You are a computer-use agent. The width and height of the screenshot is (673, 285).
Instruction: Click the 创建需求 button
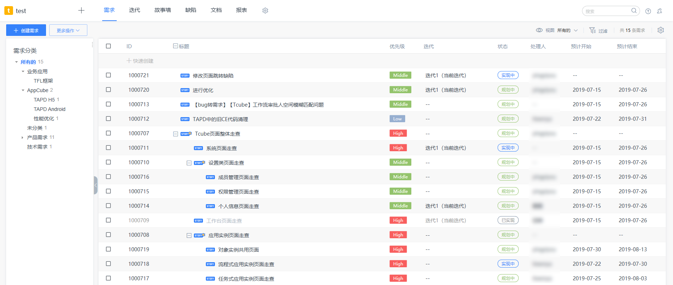[26, 30]
